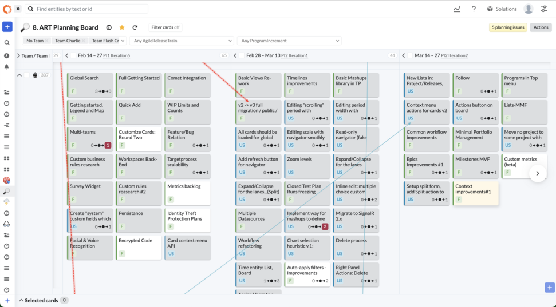Check the Feb 14 – 27 iteration checkbox
Image resolution: width=556 pixels, height=307 pixels.
point(73,55)
